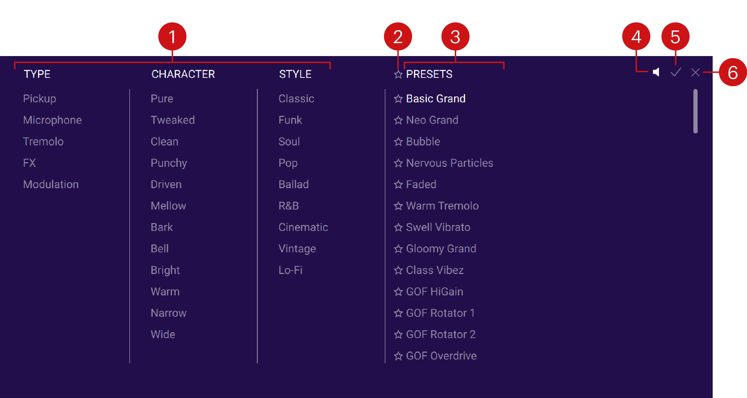Favorite the Nervous Particles preset star
747x398 pixels.
click(x=398, y=163)
